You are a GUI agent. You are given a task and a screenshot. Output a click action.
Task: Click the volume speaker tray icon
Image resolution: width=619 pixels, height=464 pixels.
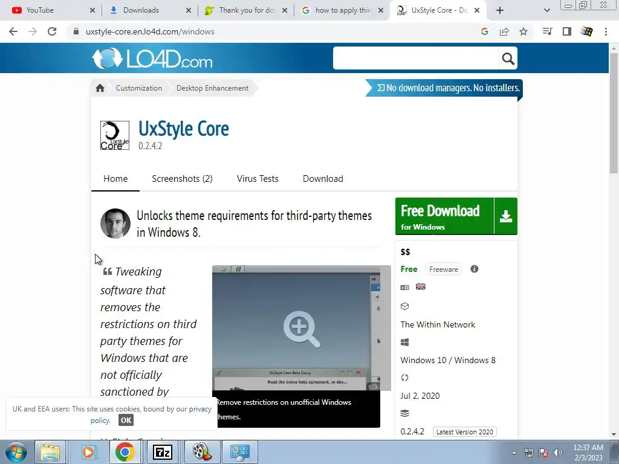558,453
